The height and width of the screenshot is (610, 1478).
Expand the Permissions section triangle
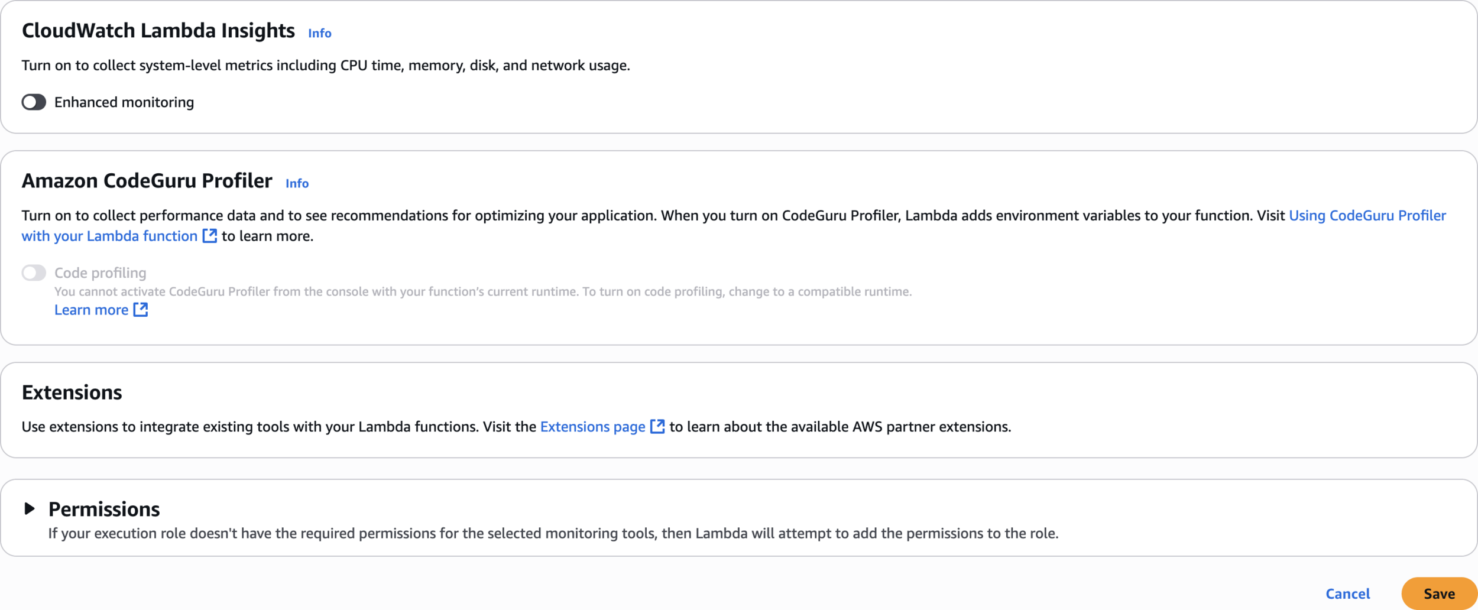tap(30, 508)
